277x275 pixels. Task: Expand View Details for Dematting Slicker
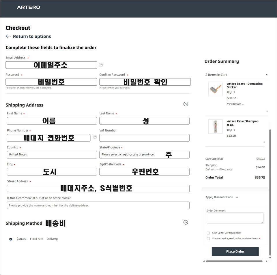pyautogui.click(x=235, y=104)
